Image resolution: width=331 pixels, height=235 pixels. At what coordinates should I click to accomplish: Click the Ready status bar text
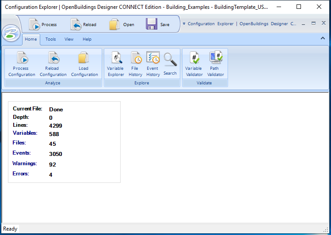coord(10,229)
